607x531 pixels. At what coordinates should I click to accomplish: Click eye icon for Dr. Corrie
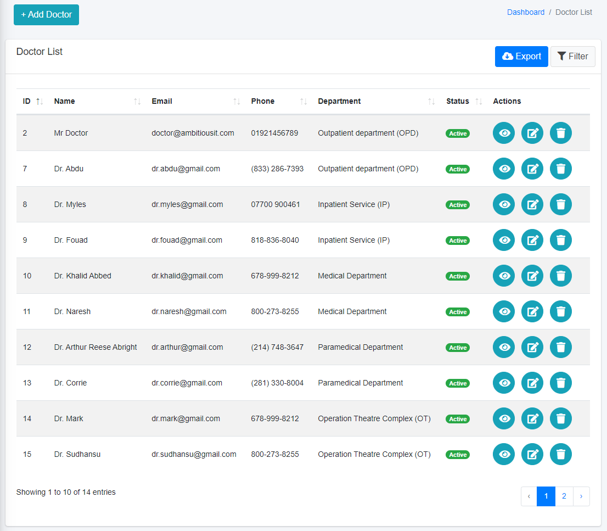coord(504,383)
